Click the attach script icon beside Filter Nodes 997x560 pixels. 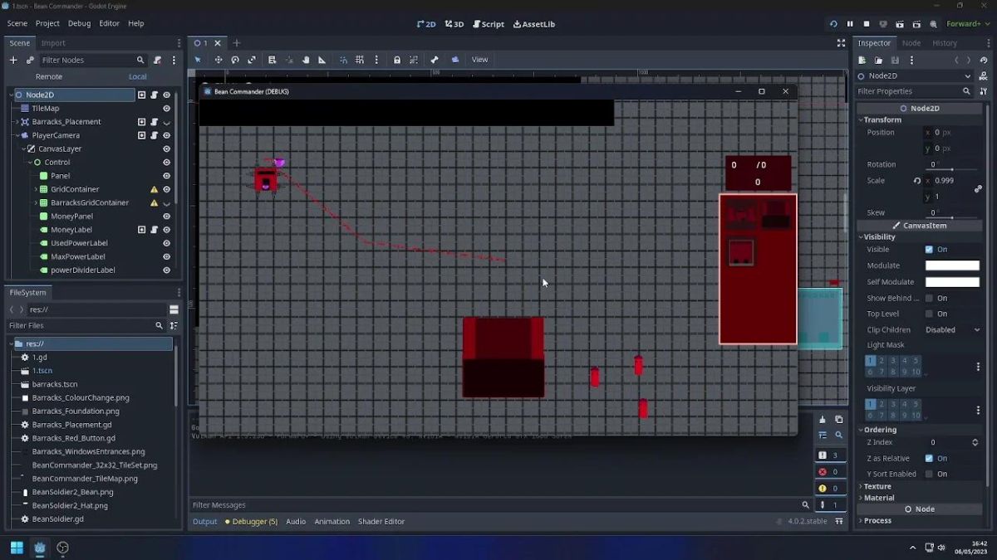pyautogui.click(x=157, y=60)
